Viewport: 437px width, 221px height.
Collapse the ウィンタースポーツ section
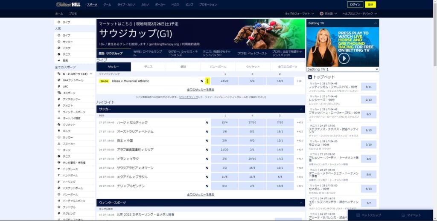click(301, 203)
